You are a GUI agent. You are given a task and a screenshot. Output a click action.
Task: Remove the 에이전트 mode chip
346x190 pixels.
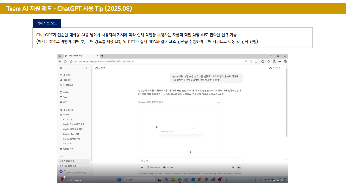pos(159,168)
